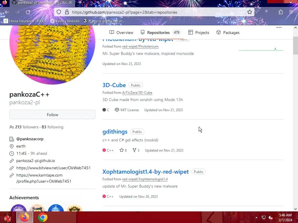Go back with the browser back arrow
Screen dimensions: 298x223
point(7,12)
